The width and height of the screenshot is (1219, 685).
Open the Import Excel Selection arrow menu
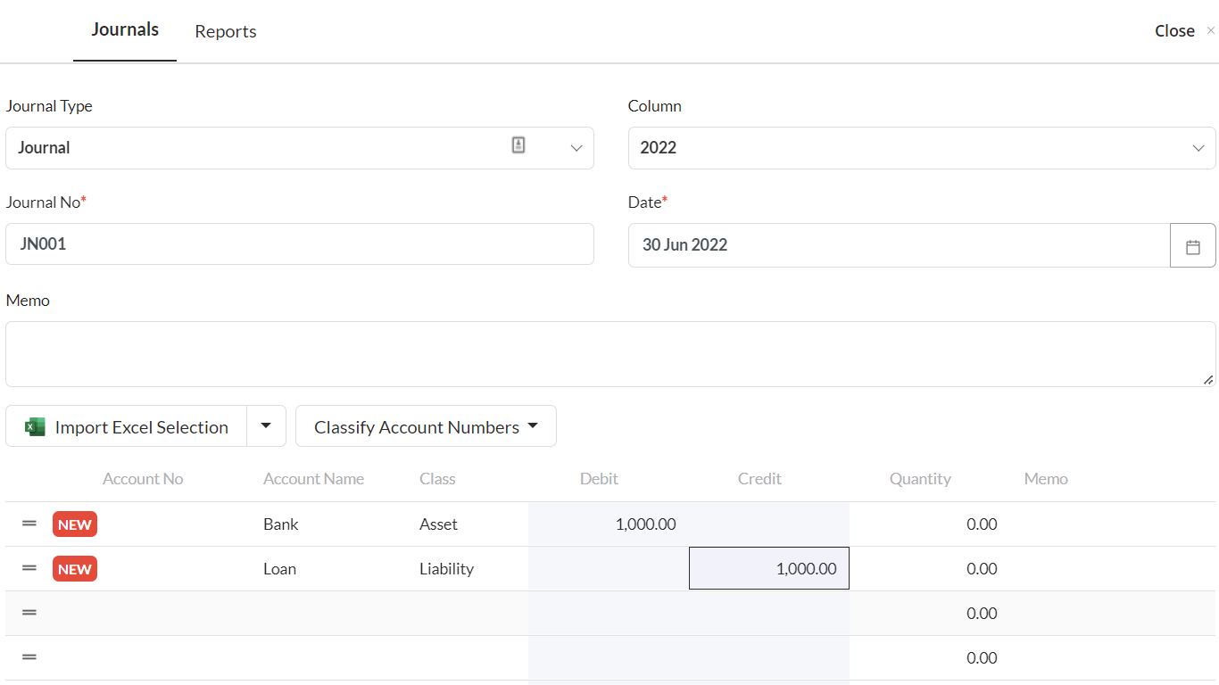[x=266, y=426]
